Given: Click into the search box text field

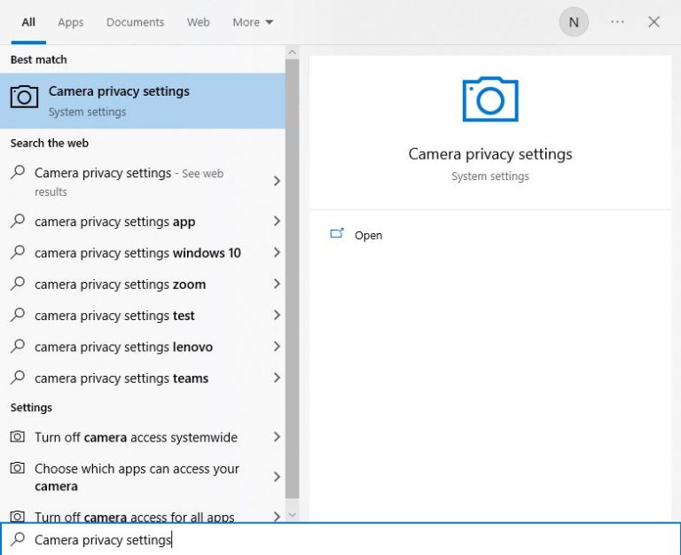Looking at the screenshot, I should [x=340, y=539].
